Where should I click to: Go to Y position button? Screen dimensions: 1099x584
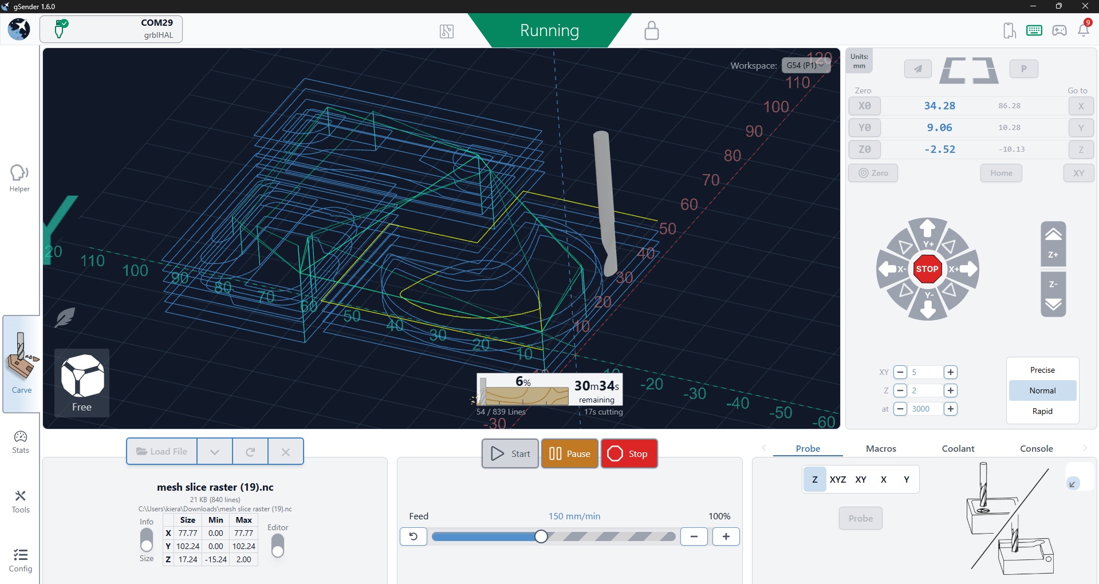click(1081, 128)
